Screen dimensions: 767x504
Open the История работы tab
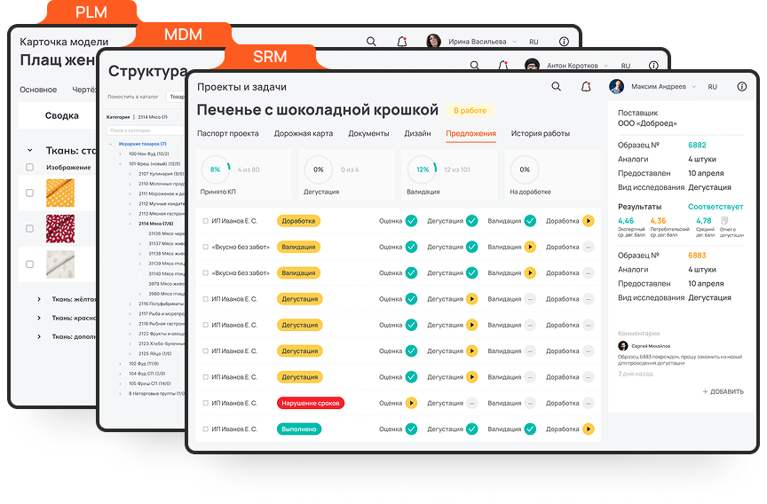click(x=540, y=133)
